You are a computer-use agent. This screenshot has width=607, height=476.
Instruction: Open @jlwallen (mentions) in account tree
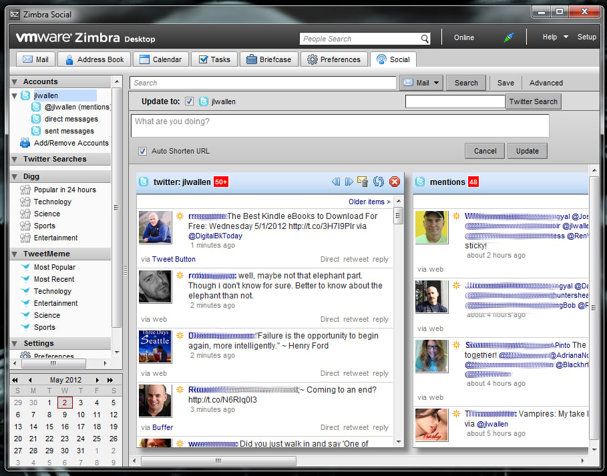(77, 107)
